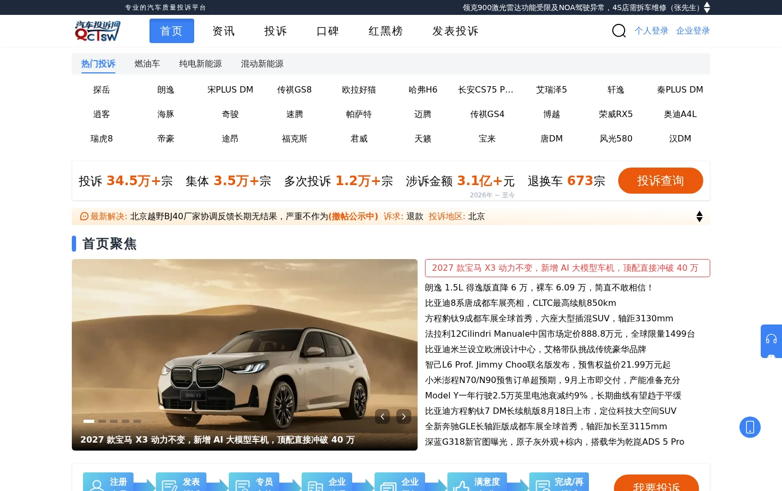Screen dimensions: 782x491
Task: Open 深蓝G318新官图曝光 news link
Action: (555, 442)
